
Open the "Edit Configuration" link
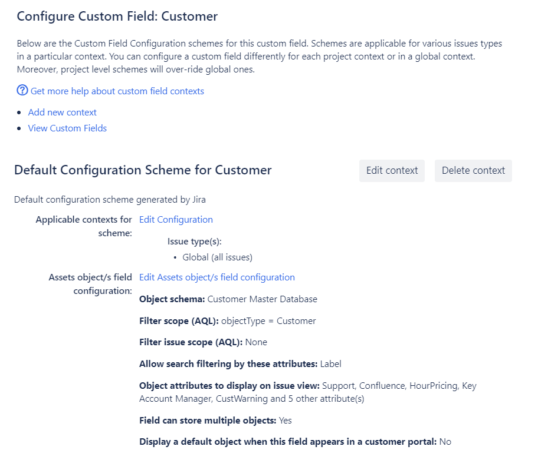176,219
